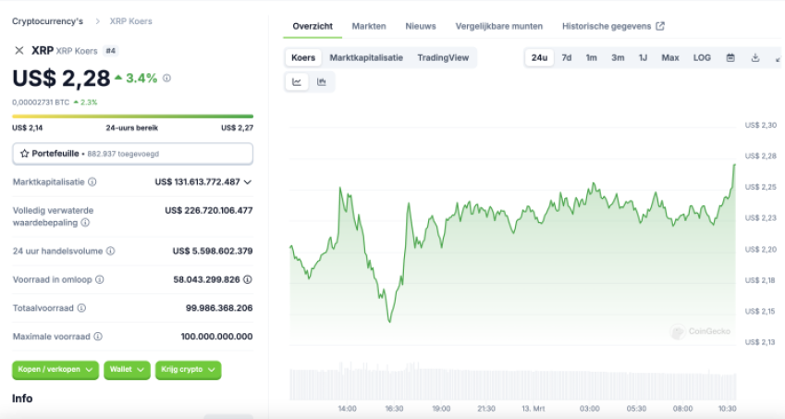
Task: Click the info icon beside Voorraad in omloop label
Action: pos(100,279)
